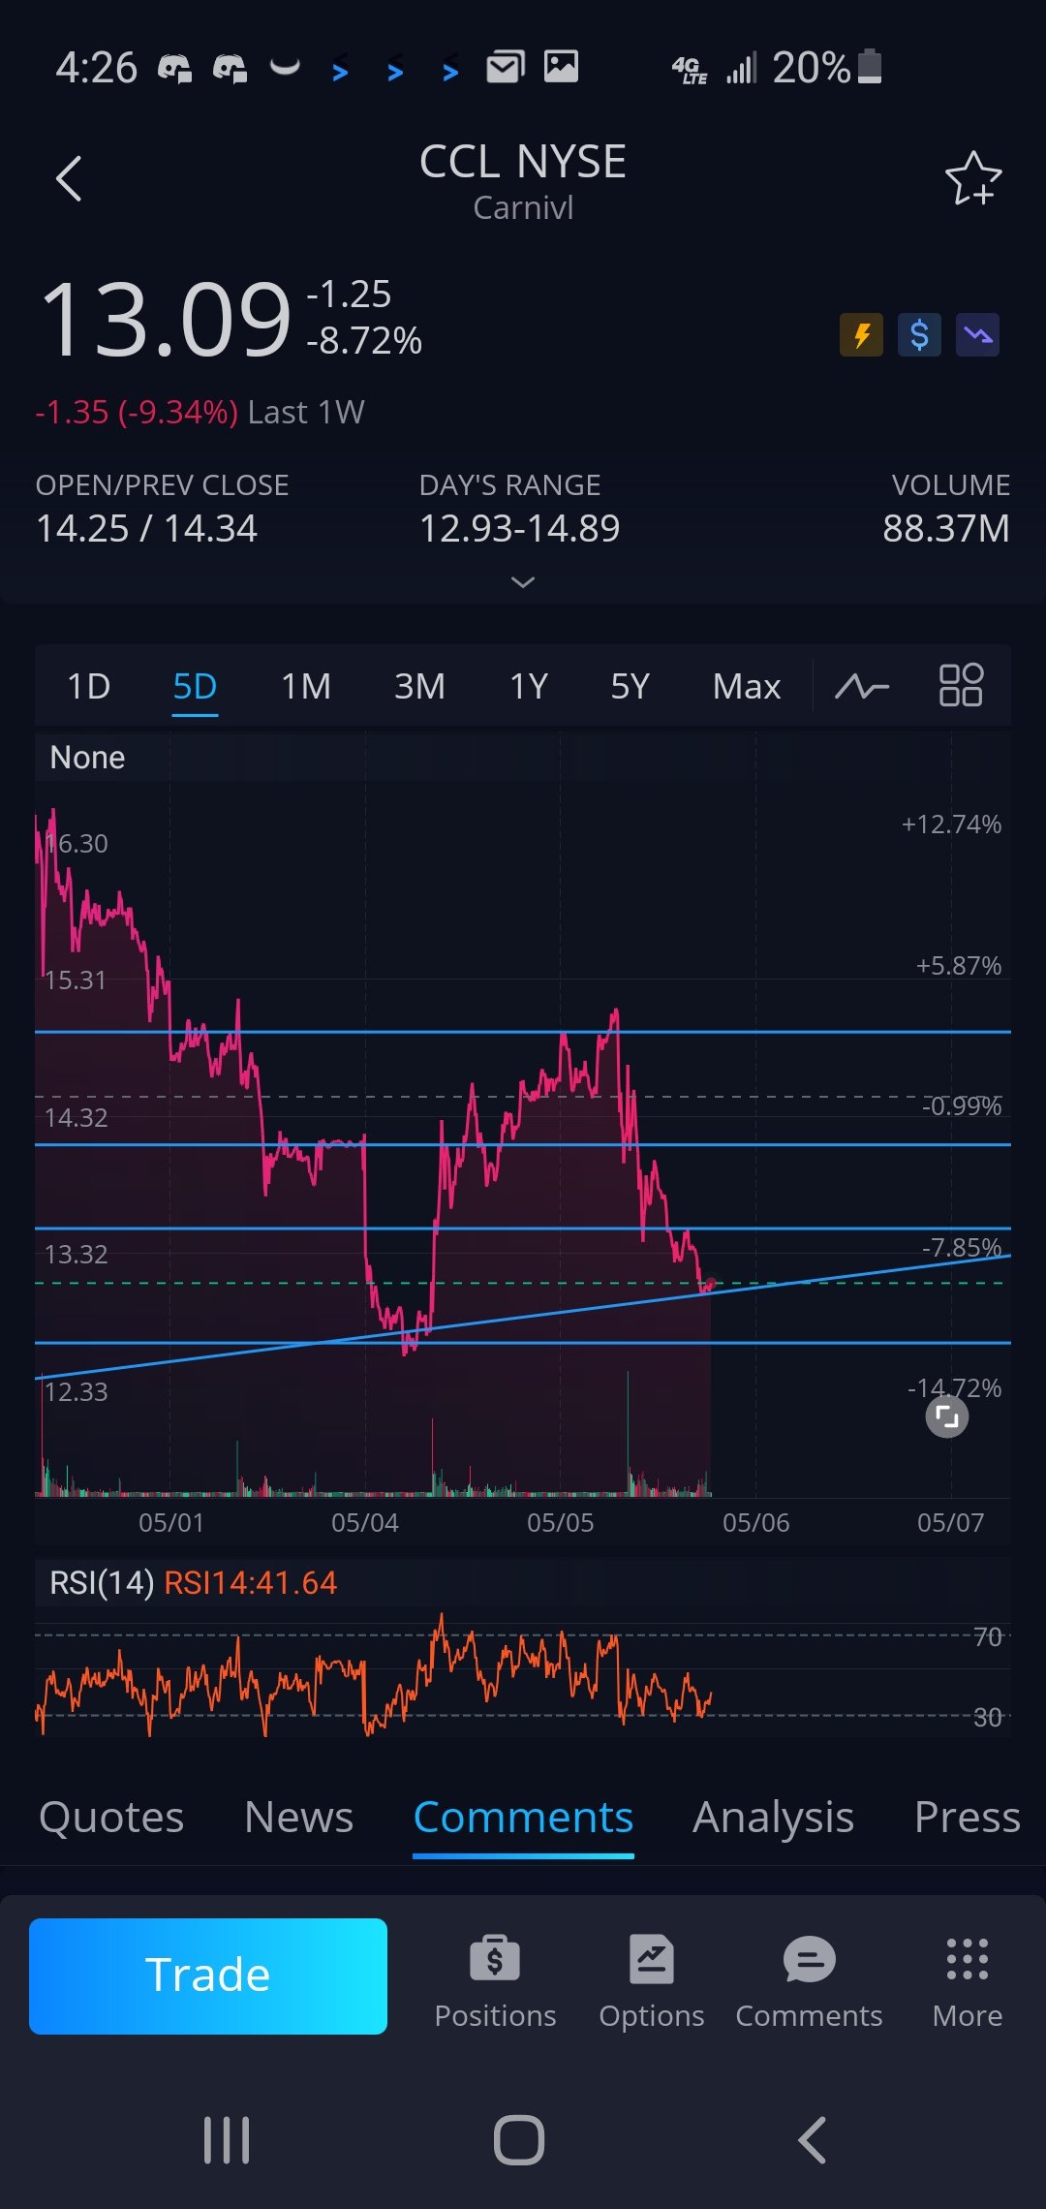Tap the blue dollar sign badge
This screenshot has width=1046, height=2209.
(919, 335)
